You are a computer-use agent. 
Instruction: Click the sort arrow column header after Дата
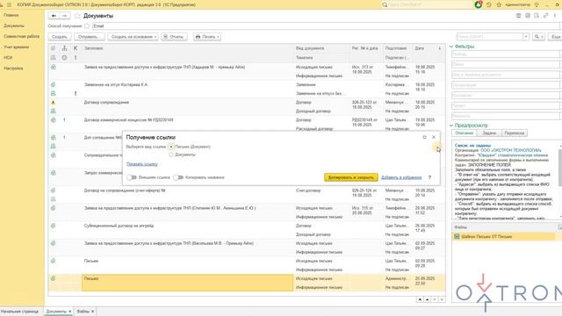pyautogui.click(x=439, y=48)
